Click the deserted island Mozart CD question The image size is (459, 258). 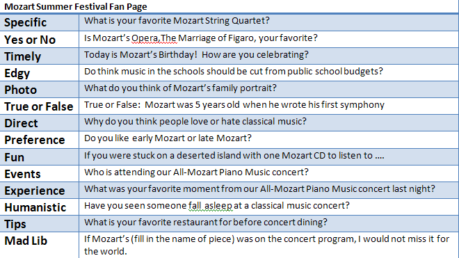tap(234, 156)
